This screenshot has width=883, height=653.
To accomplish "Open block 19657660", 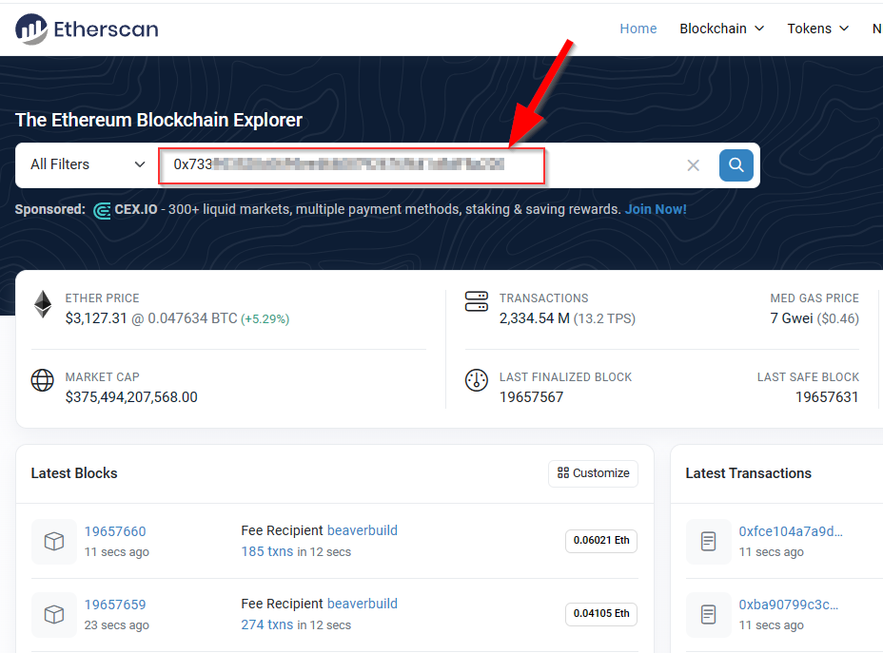I will (x=115, y=531).
